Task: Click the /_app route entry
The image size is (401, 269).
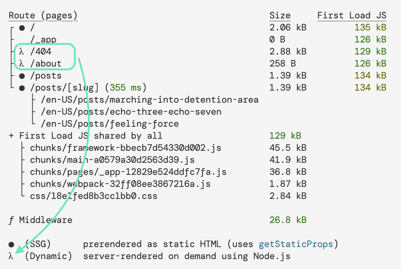Action: pos(43,40)
